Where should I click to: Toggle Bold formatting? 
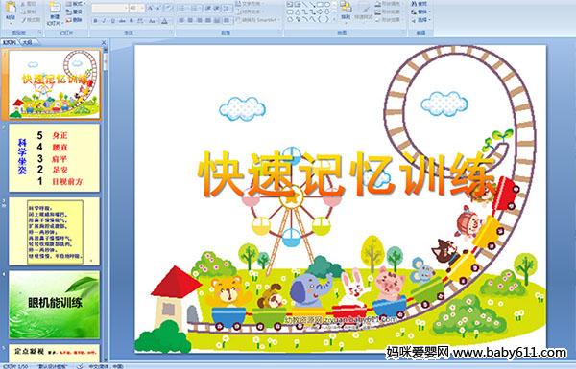click(95, 21)
